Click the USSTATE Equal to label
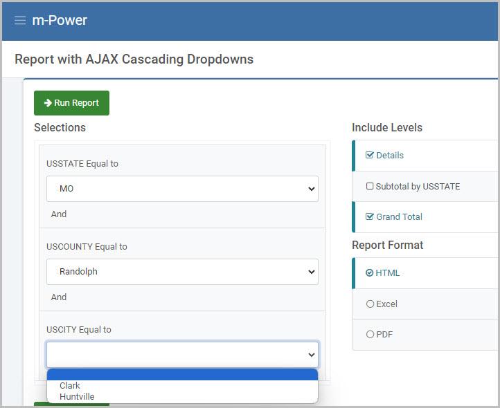500x408 pixels. point(82,164)
